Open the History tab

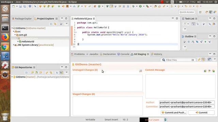[157, 54]
